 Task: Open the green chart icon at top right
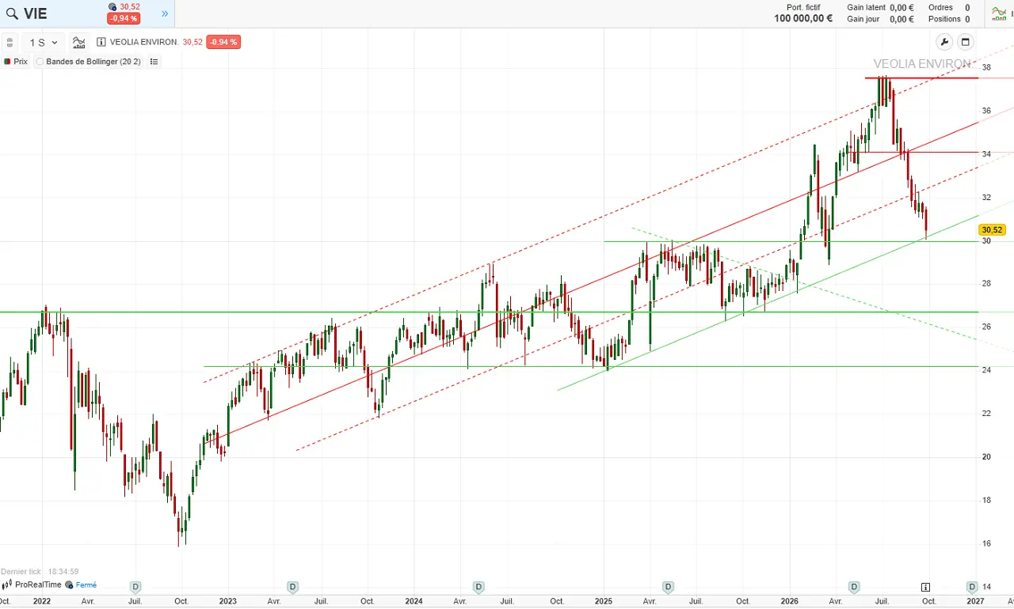click(x=1000, y=13)
